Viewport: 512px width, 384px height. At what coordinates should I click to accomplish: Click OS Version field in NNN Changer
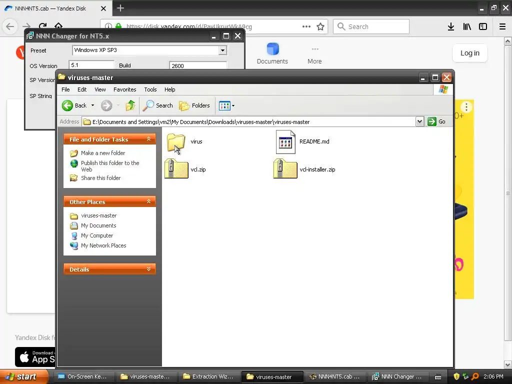[x=92, y=64]
